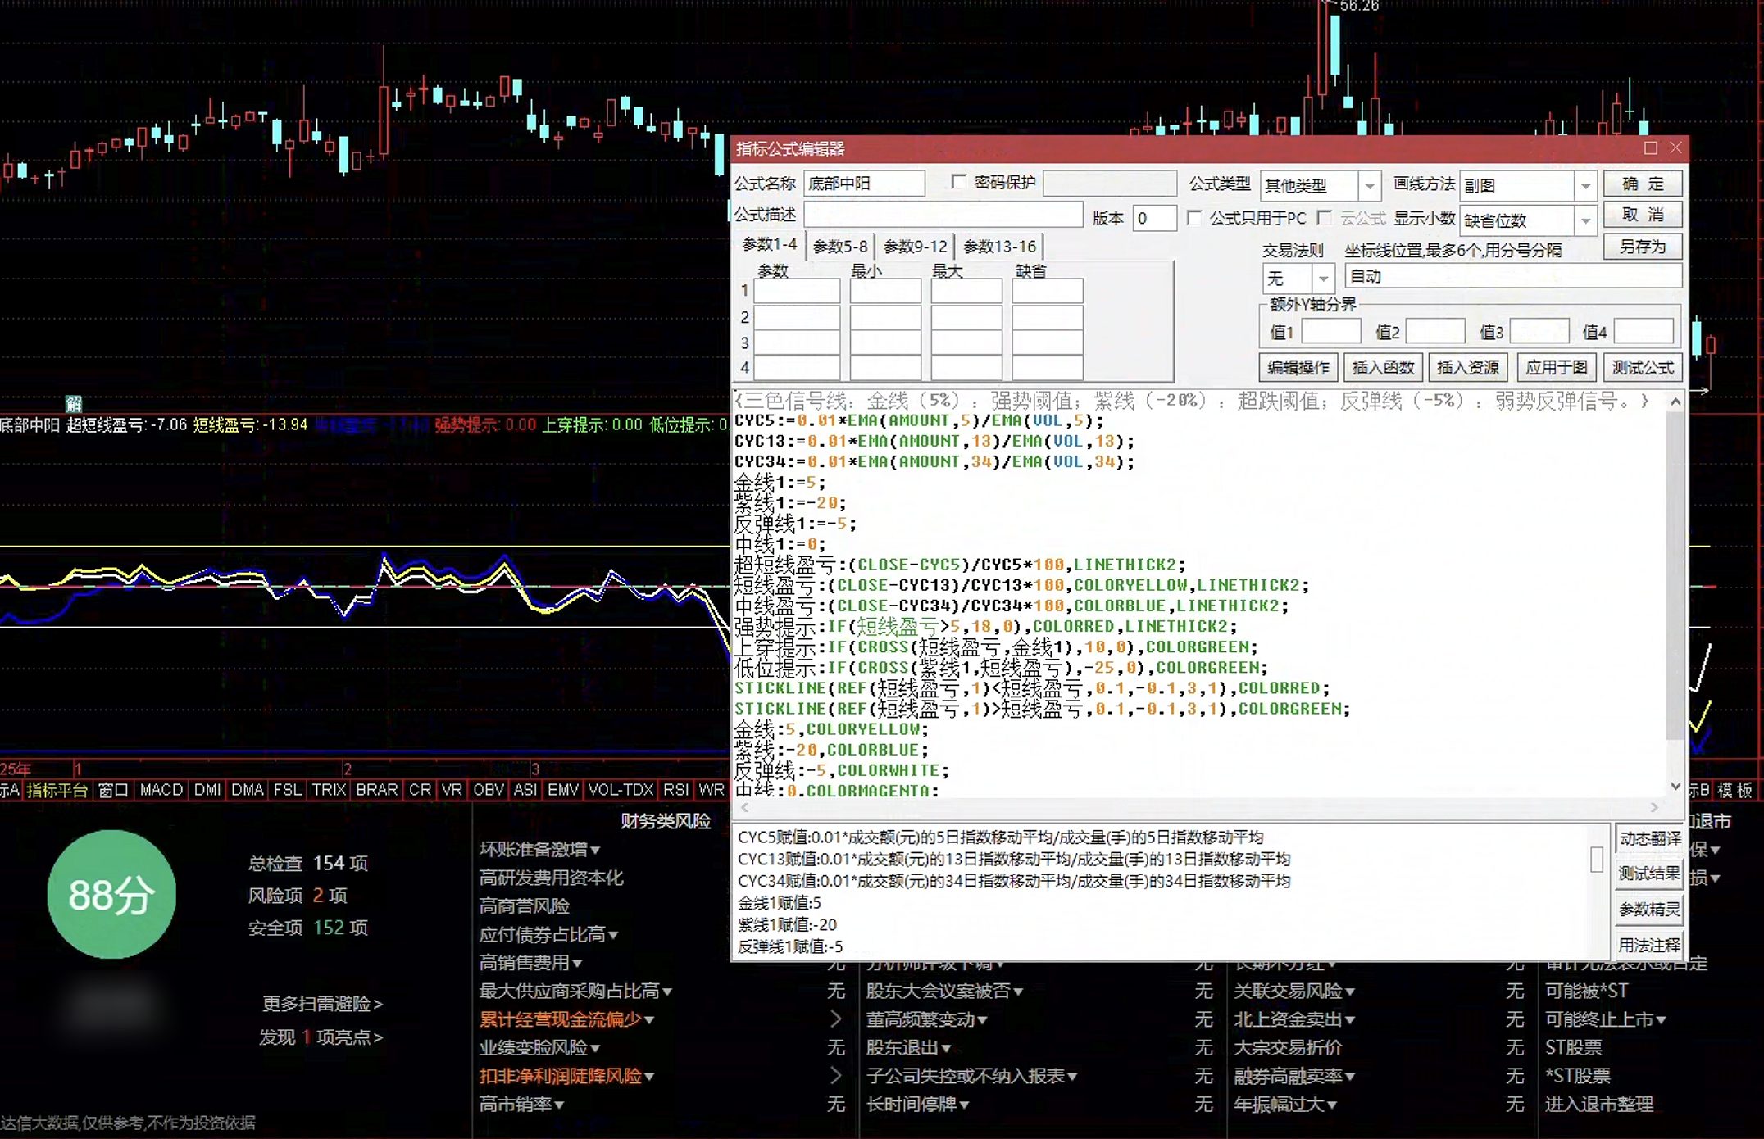The width and height of the screenshot is (1764, 1139).
Task: Expand 坏账准备激增 risk item
Action: point(539,849)
